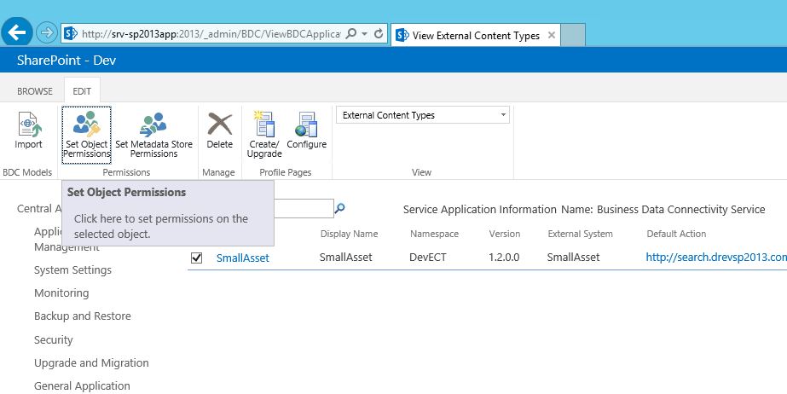
Task: Open General Application navigation link
Action: click(x=82, y=386)
